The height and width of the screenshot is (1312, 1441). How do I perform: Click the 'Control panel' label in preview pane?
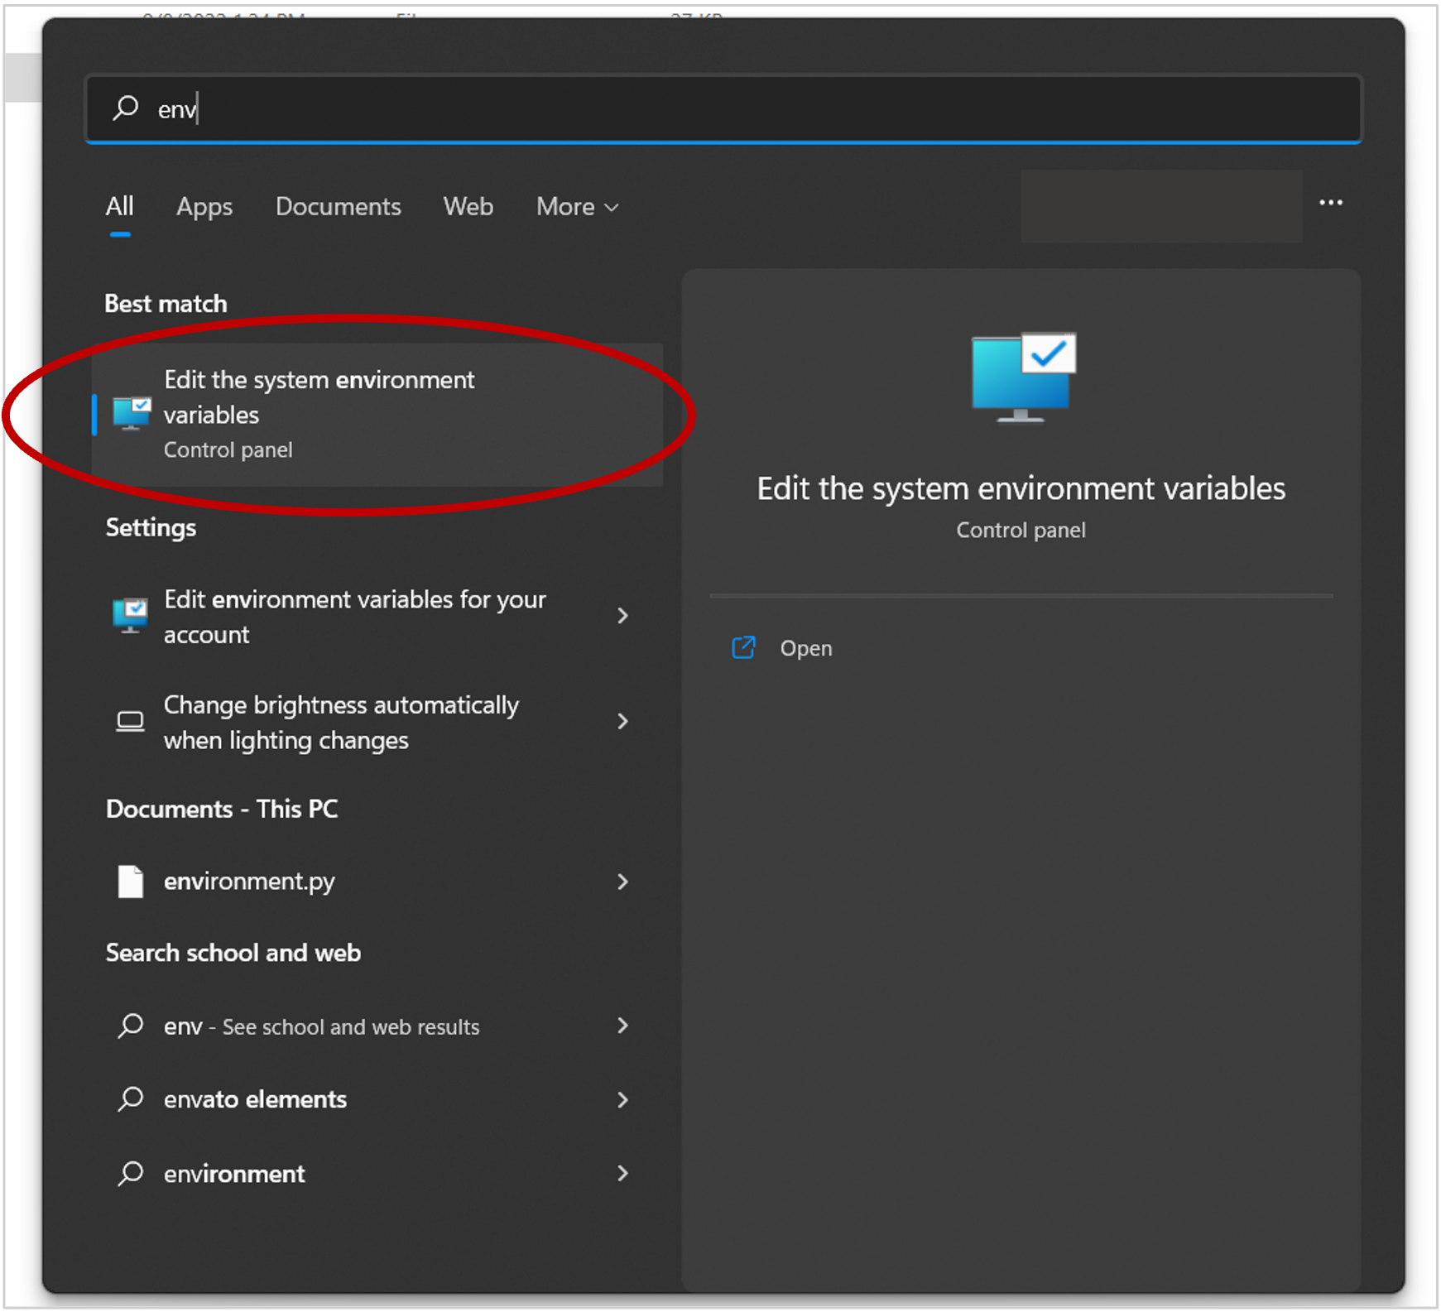click(x=1021, y=531)
